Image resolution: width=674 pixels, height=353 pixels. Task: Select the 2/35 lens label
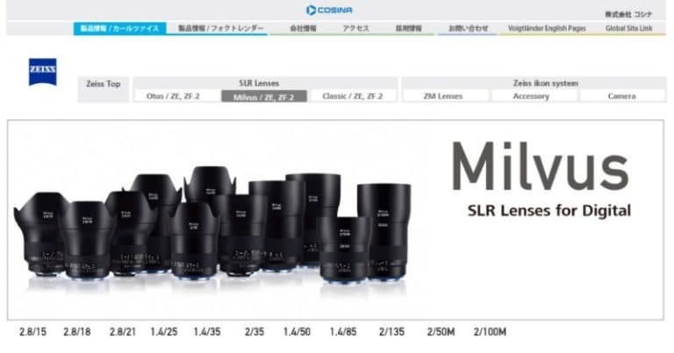click(255, 332)
